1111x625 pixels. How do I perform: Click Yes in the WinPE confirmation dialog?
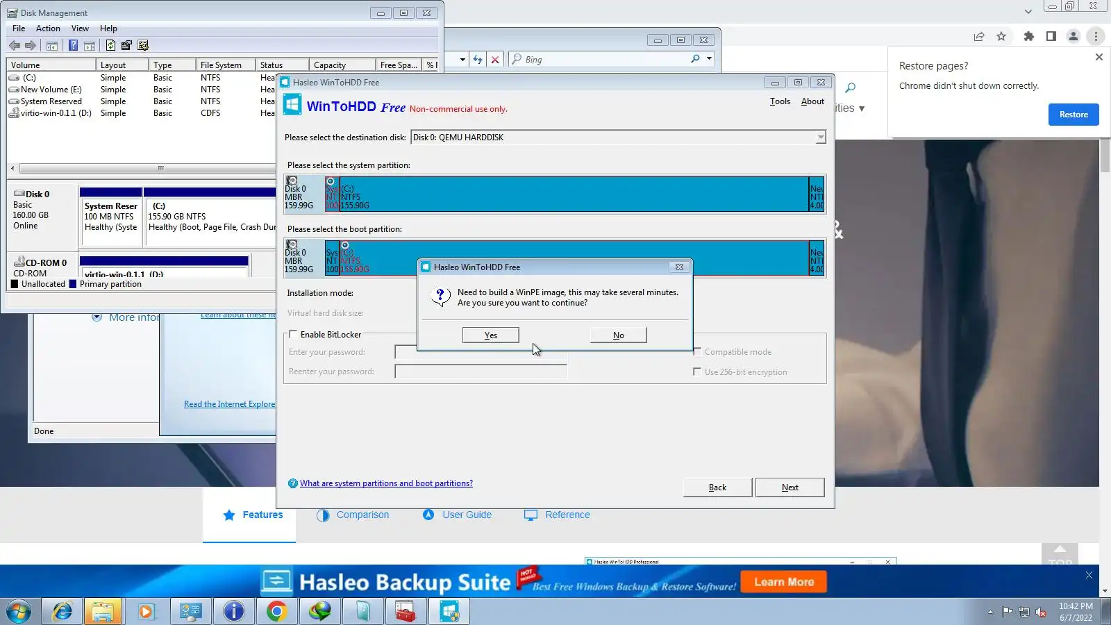491,335
